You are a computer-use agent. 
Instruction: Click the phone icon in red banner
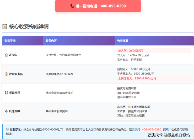click(72, 6)
